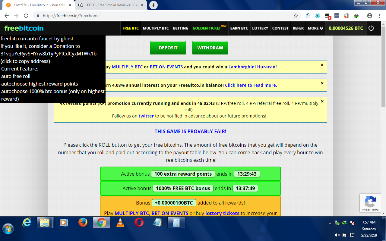Click the reCAPTCHA badge icon
This screenshot has height=241, width=386.
pos(370,202)
